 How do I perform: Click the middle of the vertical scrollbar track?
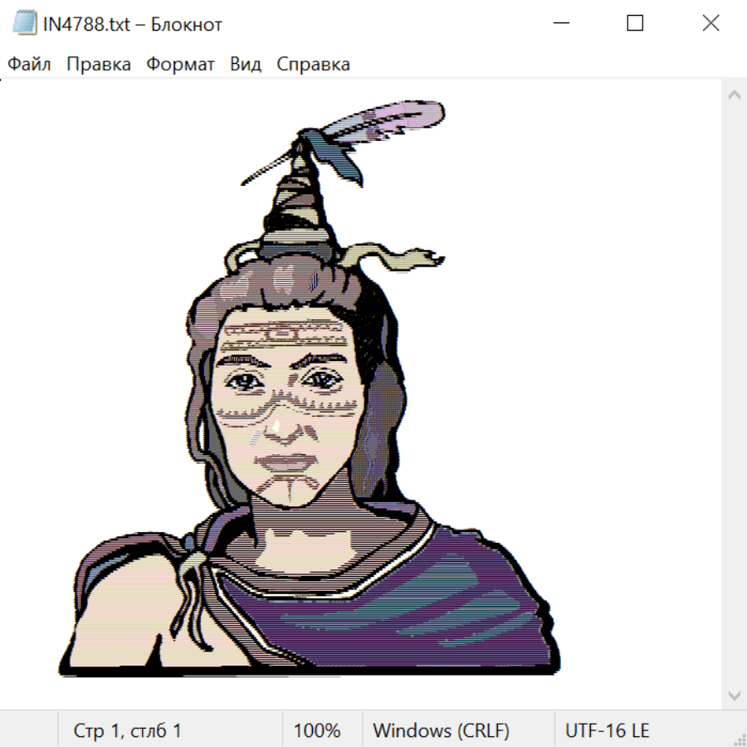click(x=734, y=394)
